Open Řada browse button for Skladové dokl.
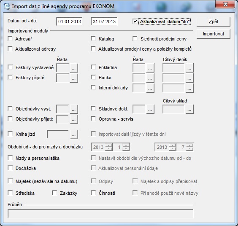 click(x=150, y=109)
